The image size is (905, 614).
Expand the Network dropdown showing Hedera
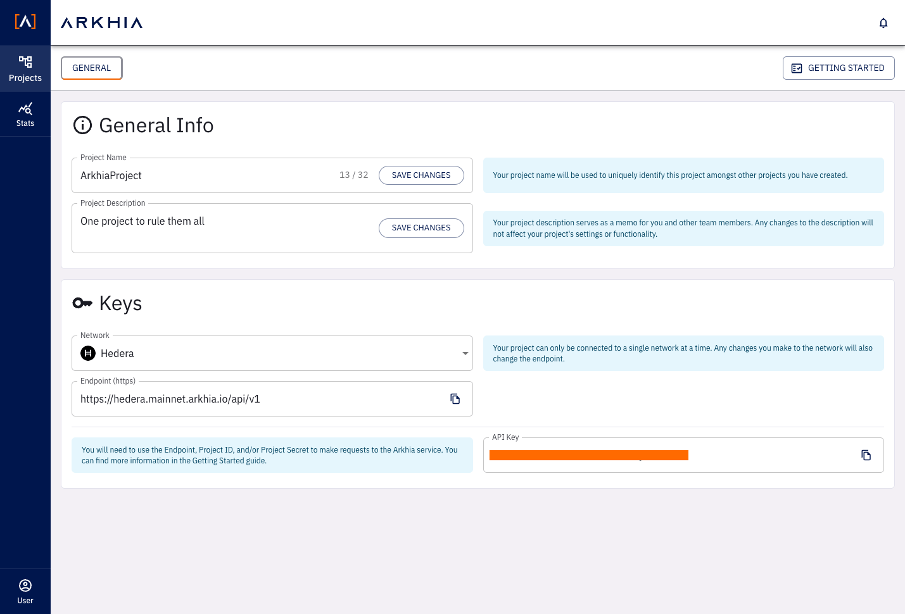click(x=272, y=353)
